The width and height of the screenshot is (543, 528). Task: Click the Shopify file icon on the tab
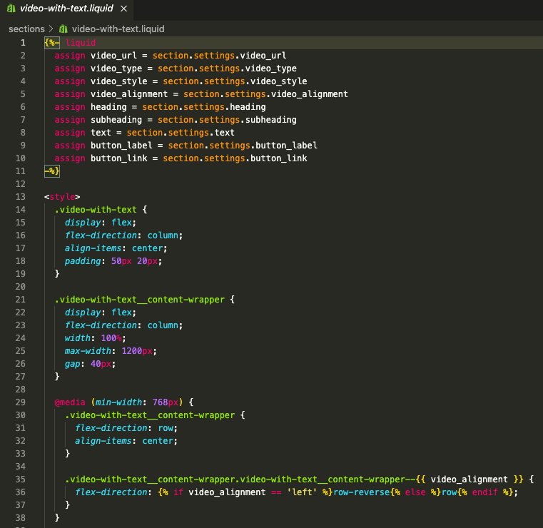[x=11, y=9]
